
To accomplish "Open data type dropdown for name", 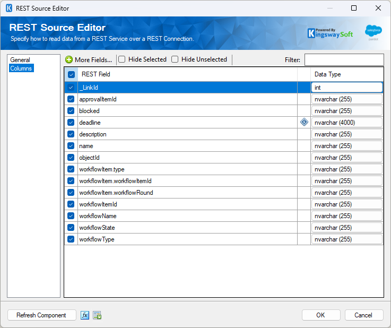I will 347,146.
